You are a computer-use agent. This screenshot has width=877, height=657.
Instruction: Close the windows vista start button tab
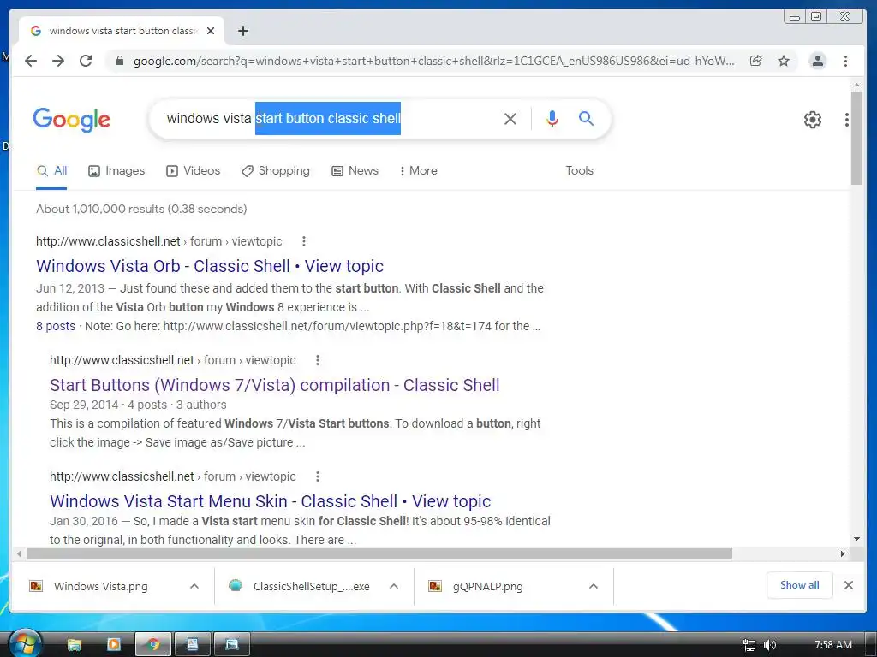point(211,31)
